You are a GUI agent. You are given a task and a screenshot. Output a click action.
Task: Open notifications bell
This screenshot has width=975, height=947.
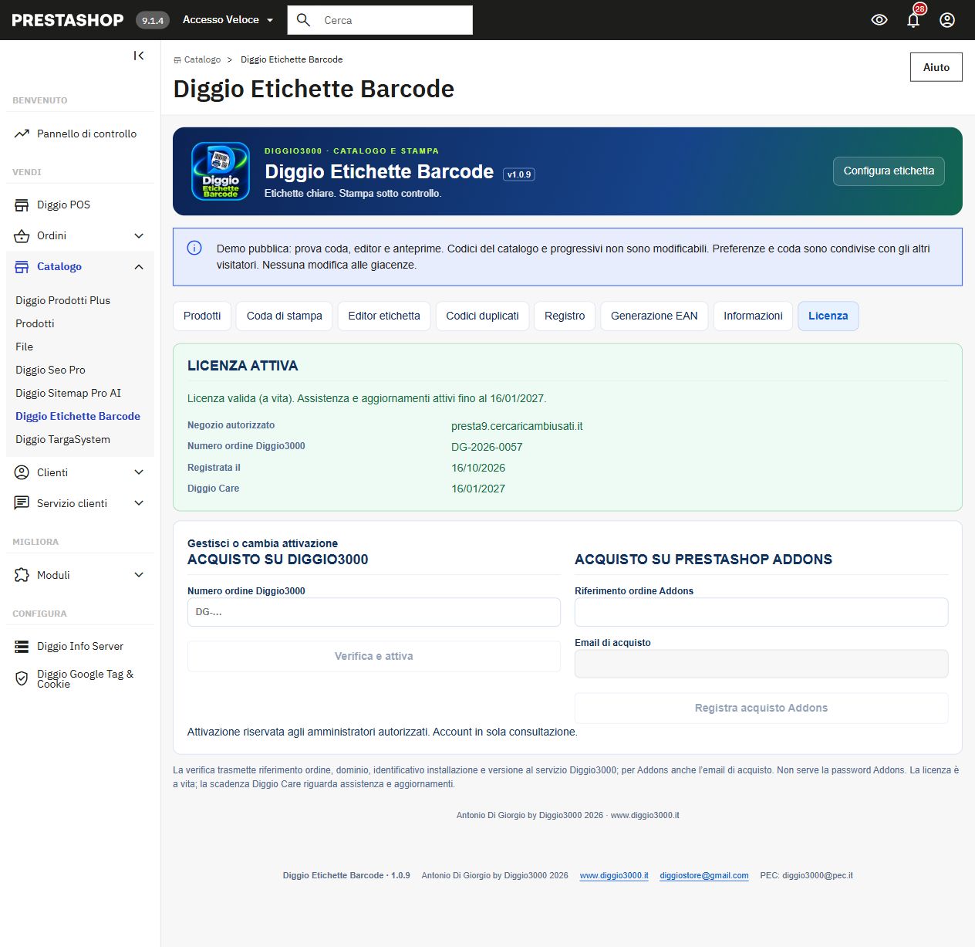(913, 20)
